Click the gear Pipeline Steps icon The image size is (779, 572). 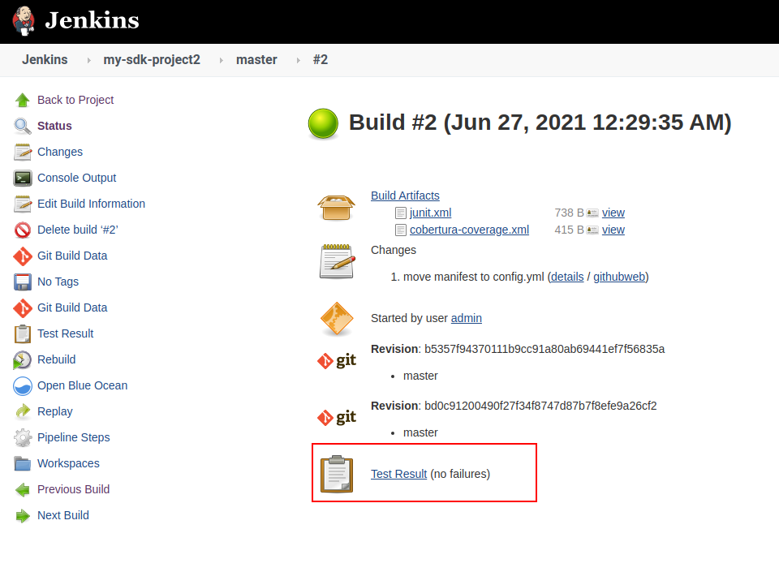(23, 438)
